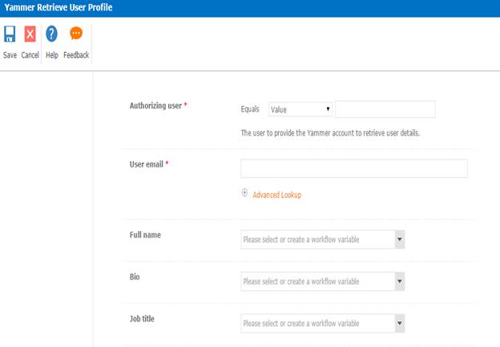This screenshot has height=347, width=500.
Task: Open the Advanced Lookup link
Action: 277,195
